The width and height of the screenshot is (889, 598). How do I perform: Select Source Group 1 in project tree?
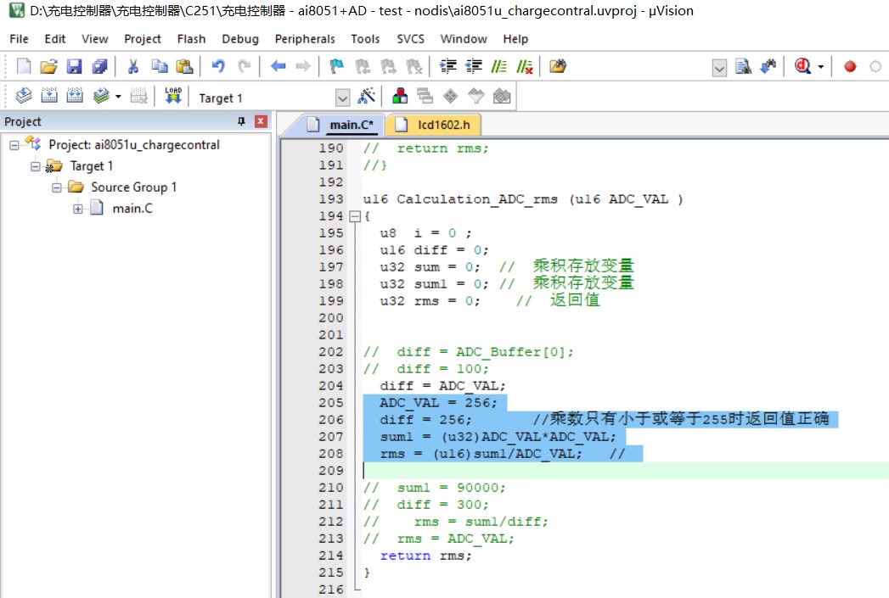[x=133, y=187]
